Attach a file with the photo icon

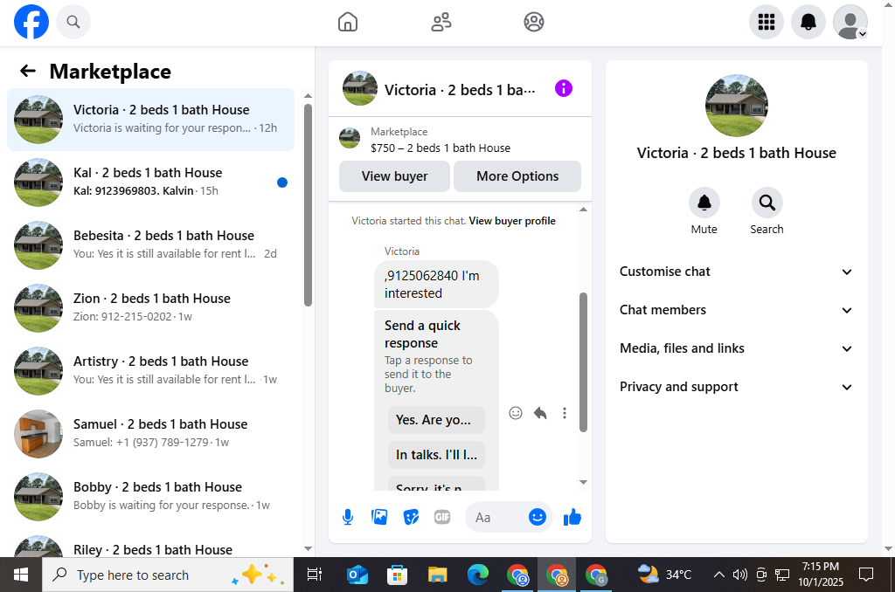click(379, 517)
